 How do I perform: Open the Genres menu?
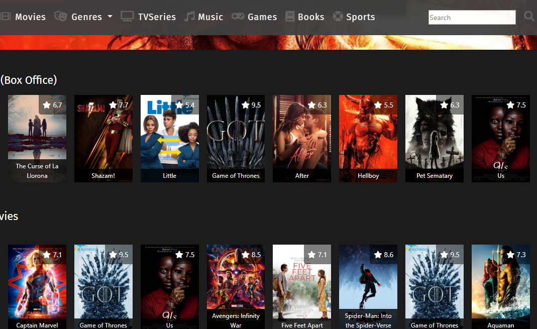86,17
